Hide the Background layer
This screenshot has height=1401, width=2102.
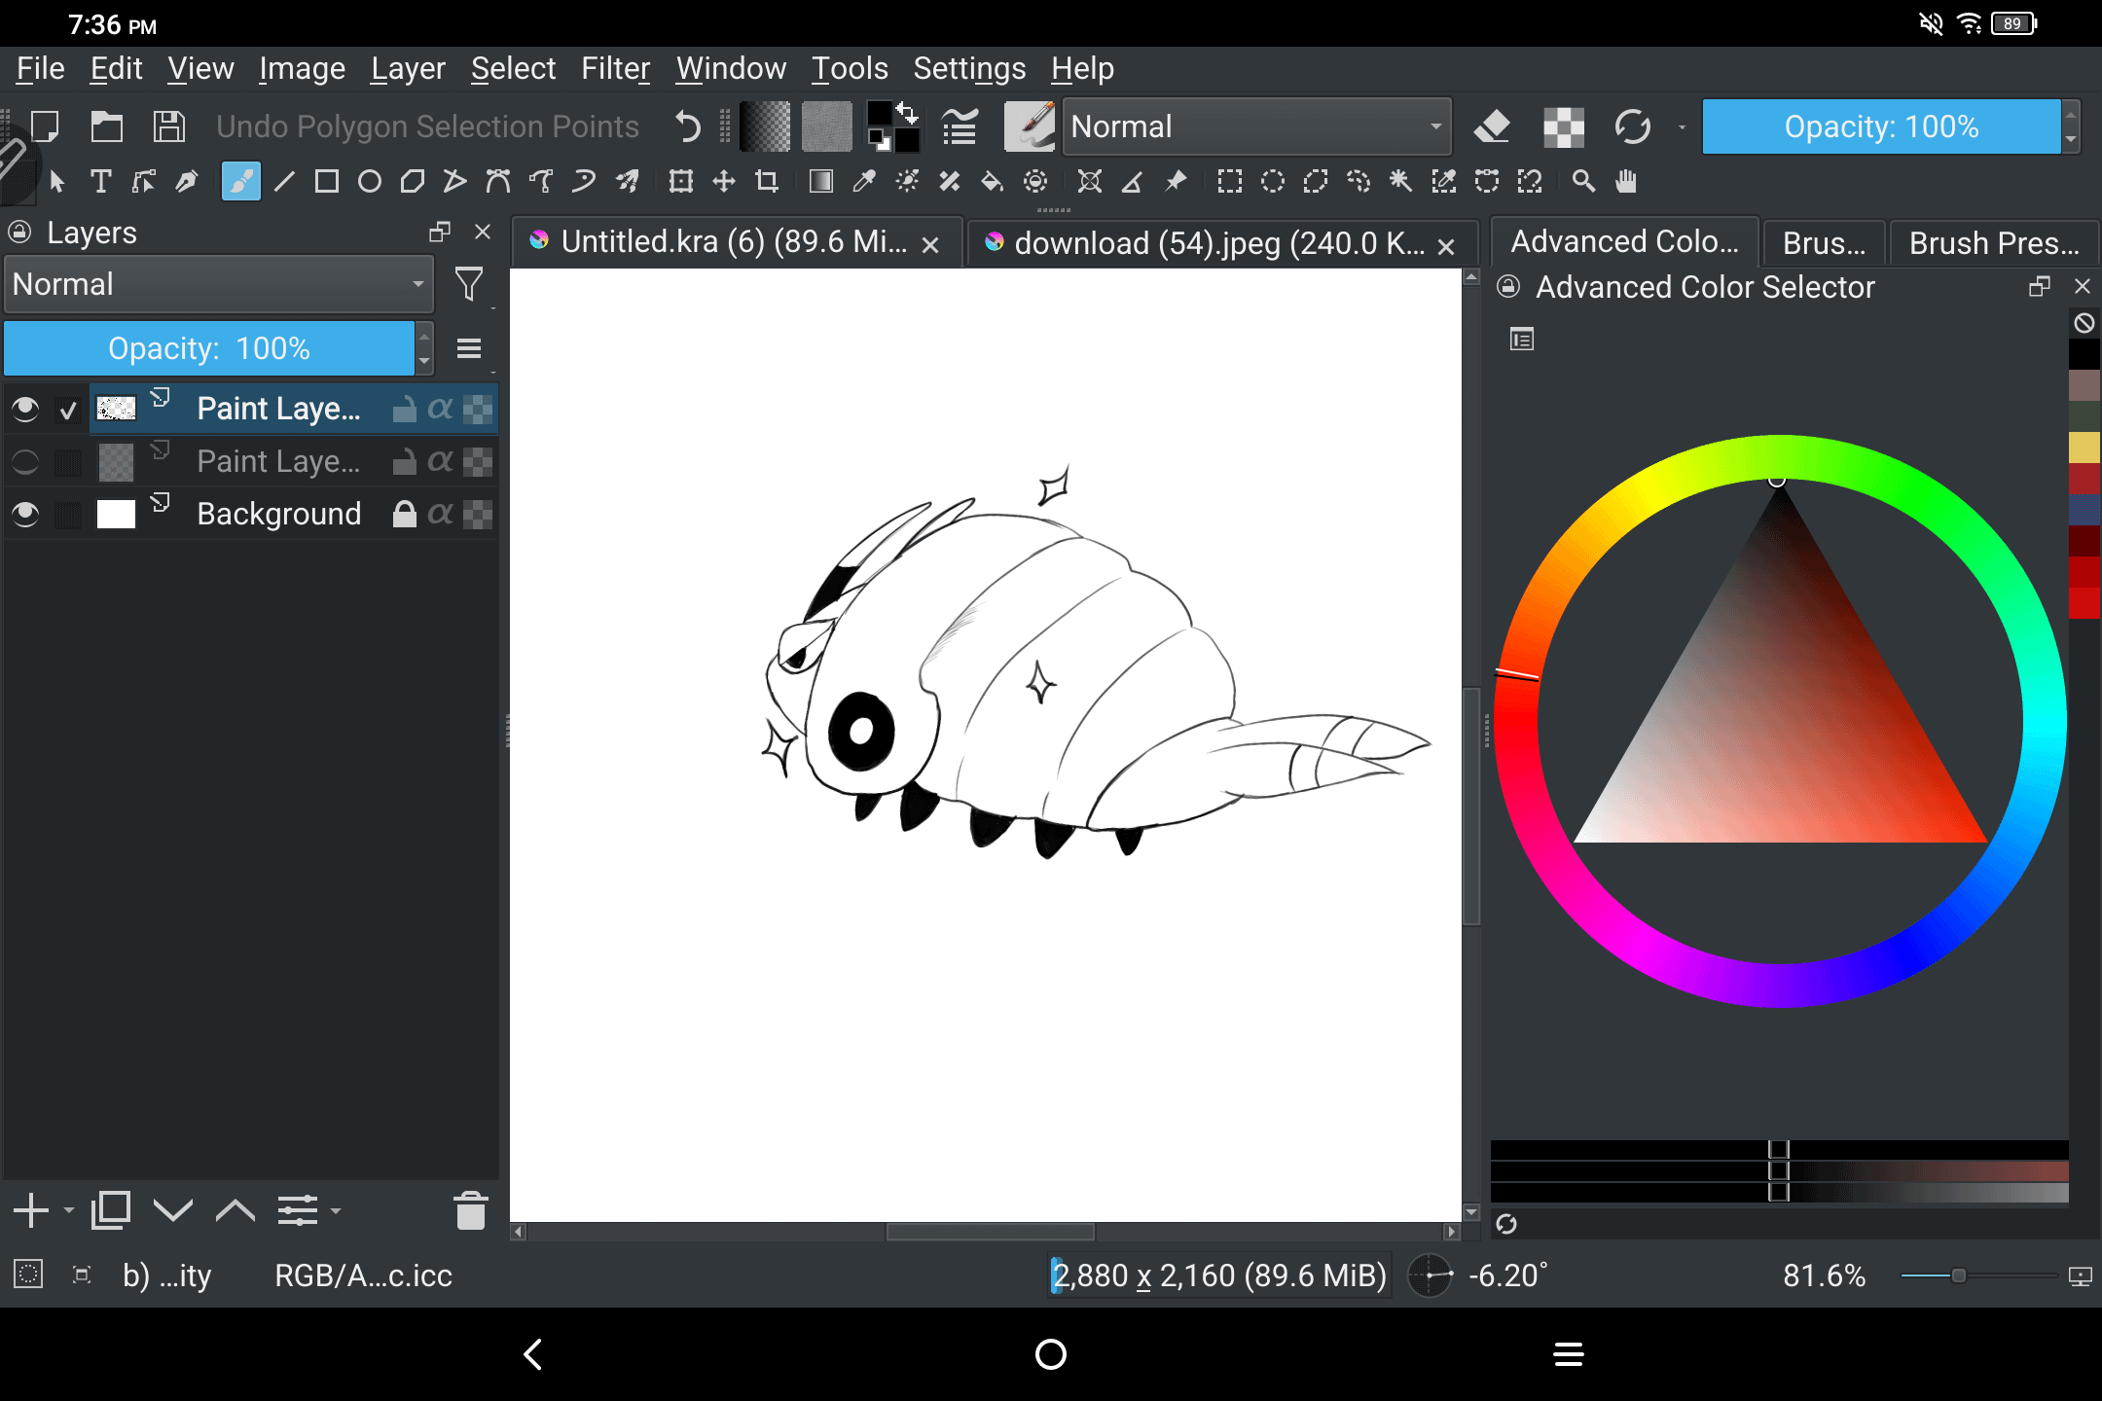(25, 514)
